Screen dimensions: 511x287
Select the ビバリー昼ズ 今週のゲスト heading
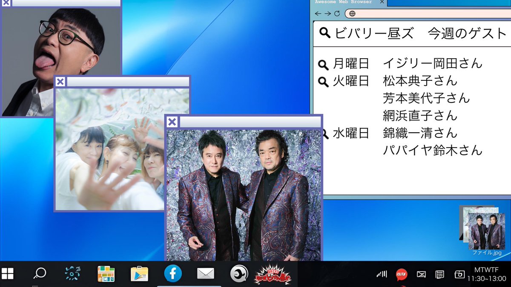tap(420, 34)
